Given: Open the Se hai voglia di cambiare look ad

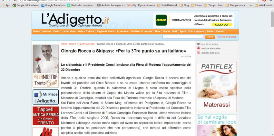Looking at the screenshot, I should pos(217,125).
